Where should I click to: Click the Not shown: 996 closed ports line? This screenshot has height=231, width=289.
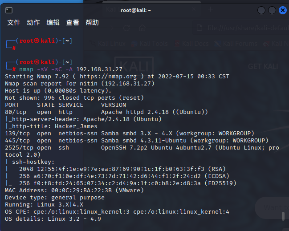click(74, 98)
